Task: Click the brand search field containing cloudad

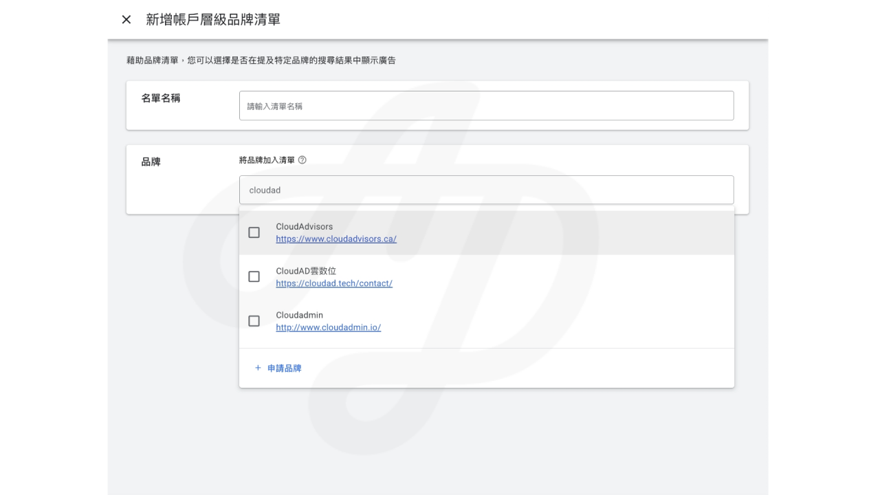Action: (x=486, y=190)
